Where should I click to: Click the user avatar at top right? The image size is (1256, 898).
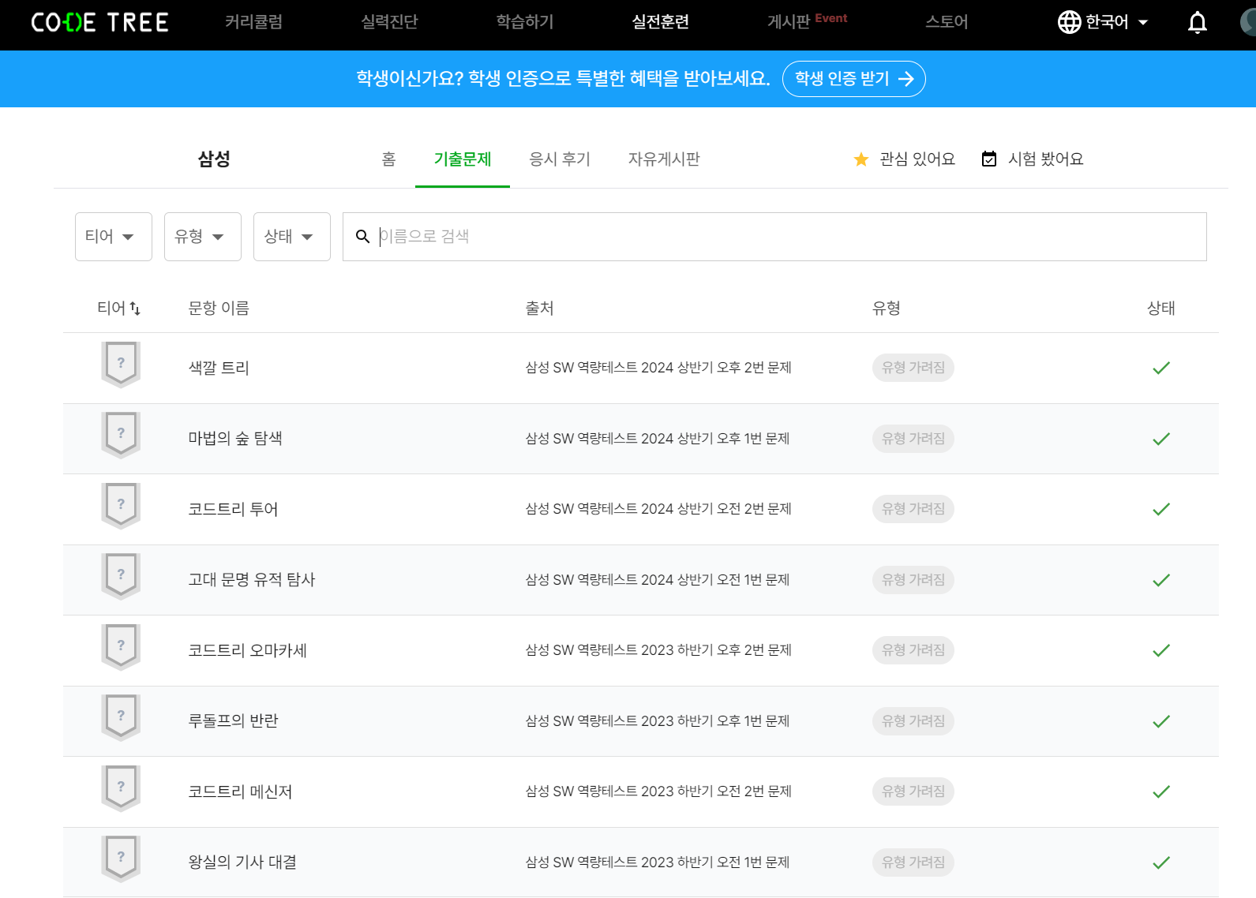click(1248, 22)
